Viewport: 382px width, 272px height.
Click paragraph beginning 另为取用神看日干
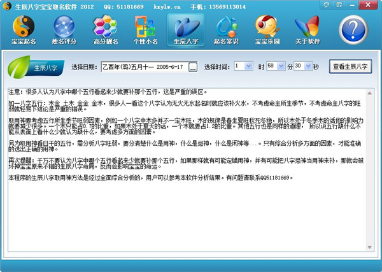click(x=185, y=146)
